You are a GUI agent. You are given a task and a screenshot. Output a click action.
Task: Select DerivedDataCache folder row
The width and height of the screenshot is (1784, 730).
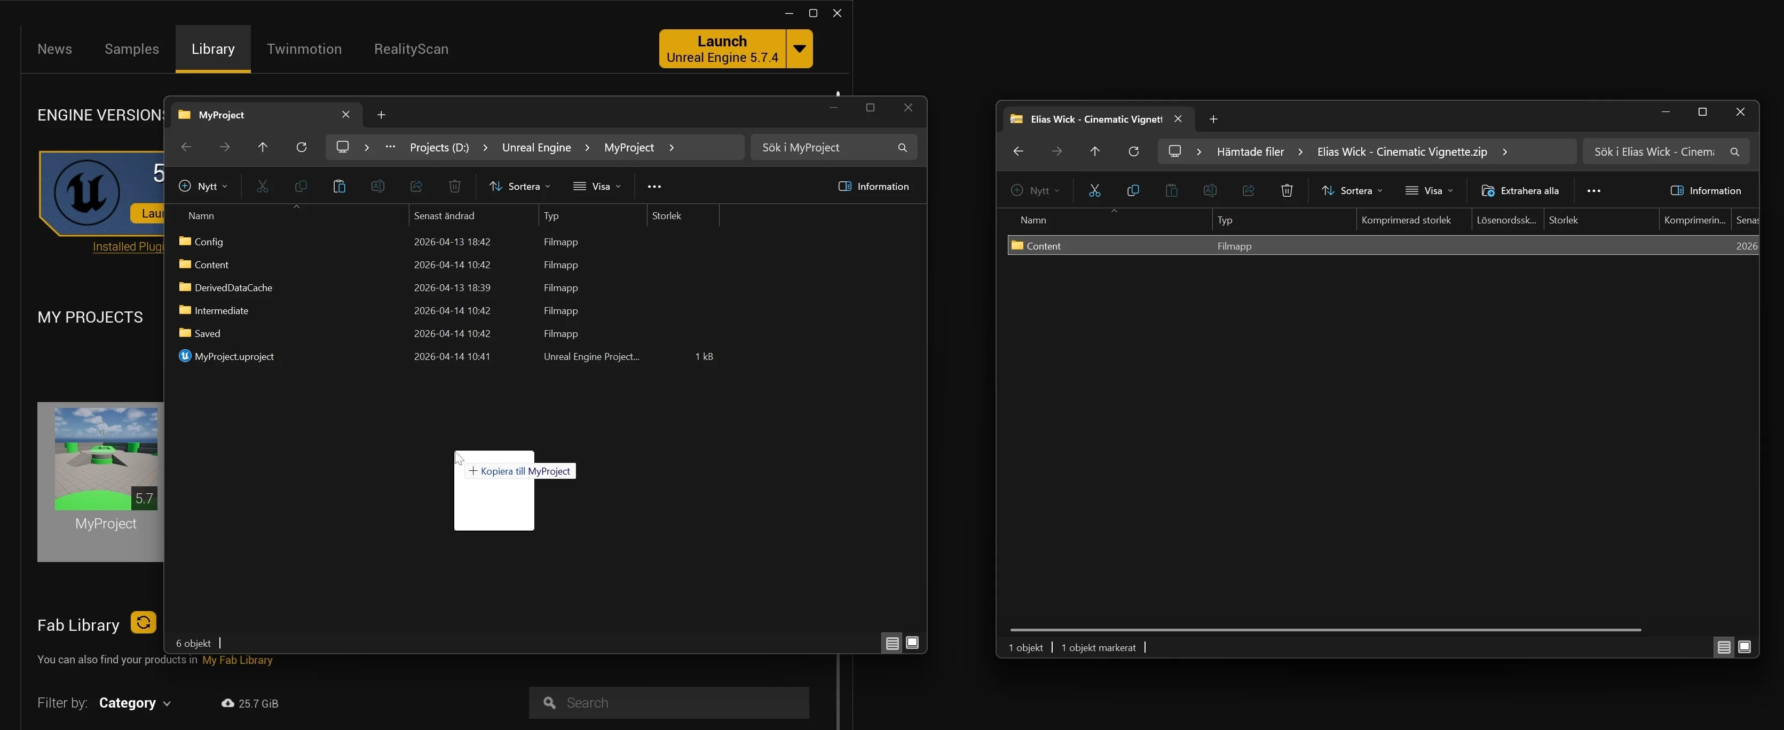click(449, 288)
